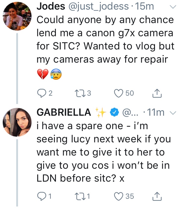This screenshot has width=185, height=208.
Task: Click the GABRIELLA display name
Action: [x=64, y=112]
